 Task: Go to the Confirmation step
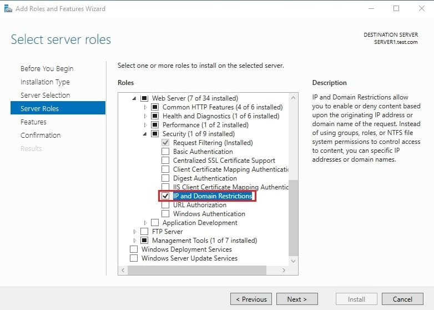point(41,135)
